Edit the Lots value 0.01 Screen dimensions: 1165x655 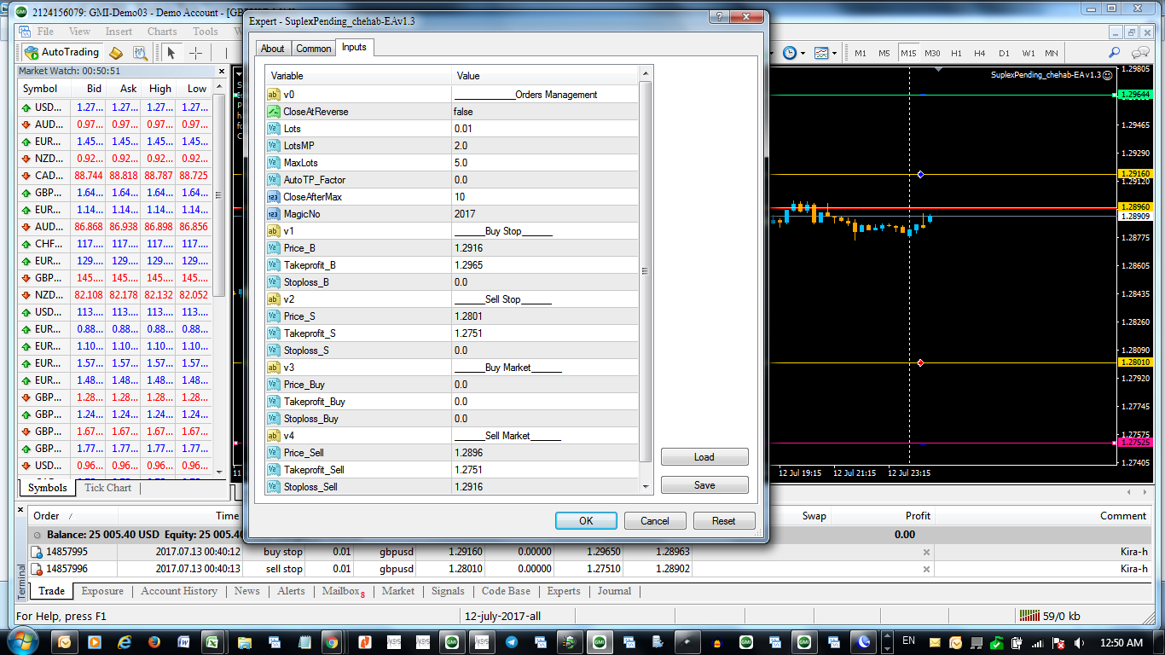point(545,129)
